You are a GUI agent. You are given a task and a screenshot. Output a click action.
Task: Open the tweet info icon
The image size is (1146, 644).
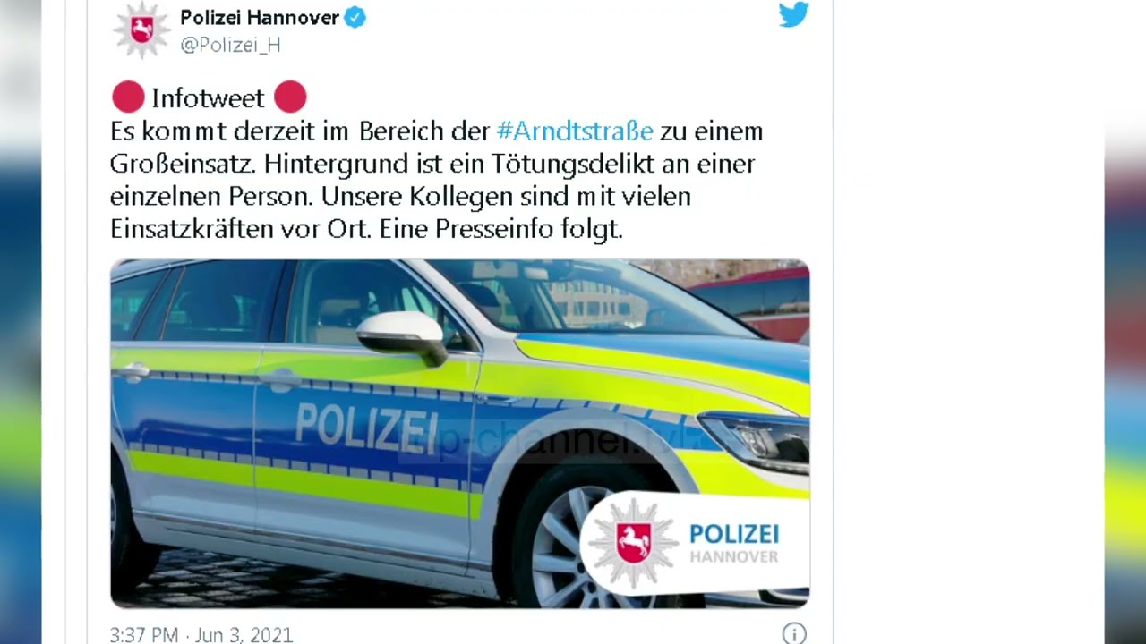pyautogui.click(x=794, y=634)
